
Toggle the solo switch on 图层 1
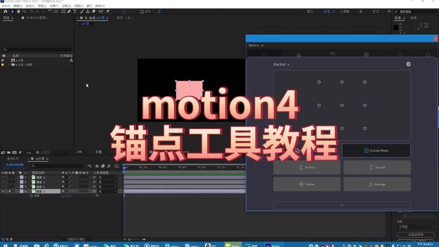9,191
